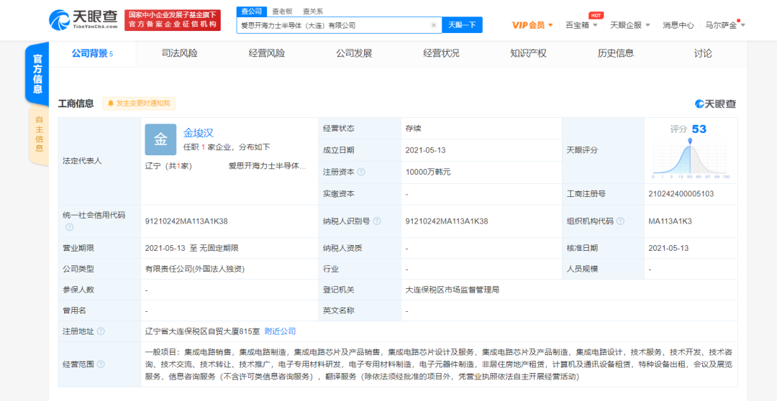Select the 查老板 search tab
This screenshot has width=777, height=401.
[282, 11]
